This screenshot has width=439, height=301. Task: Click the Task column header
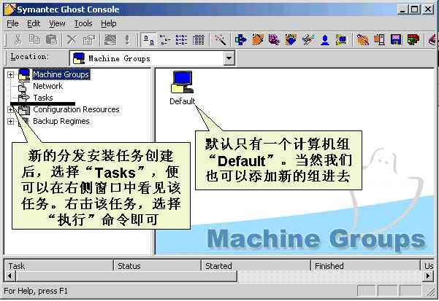[58, 265]
